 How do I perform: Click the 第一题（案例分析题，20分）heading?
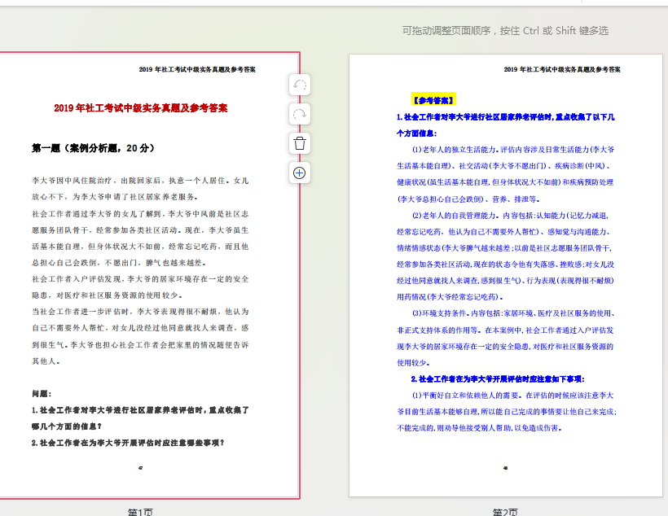[93, 148]
